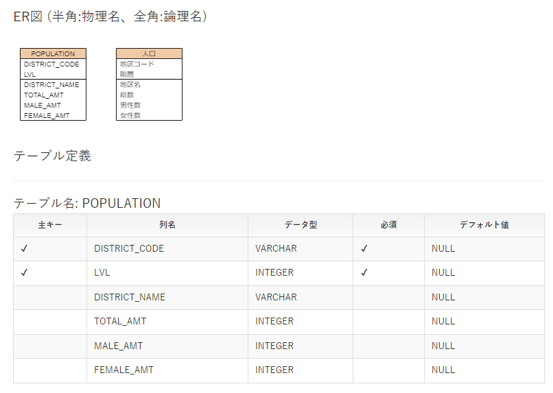This screenshot has width=553, height=393.
Task: Click DISTRICT_CODE in the POPULATION ER entity
Action: 51,64
